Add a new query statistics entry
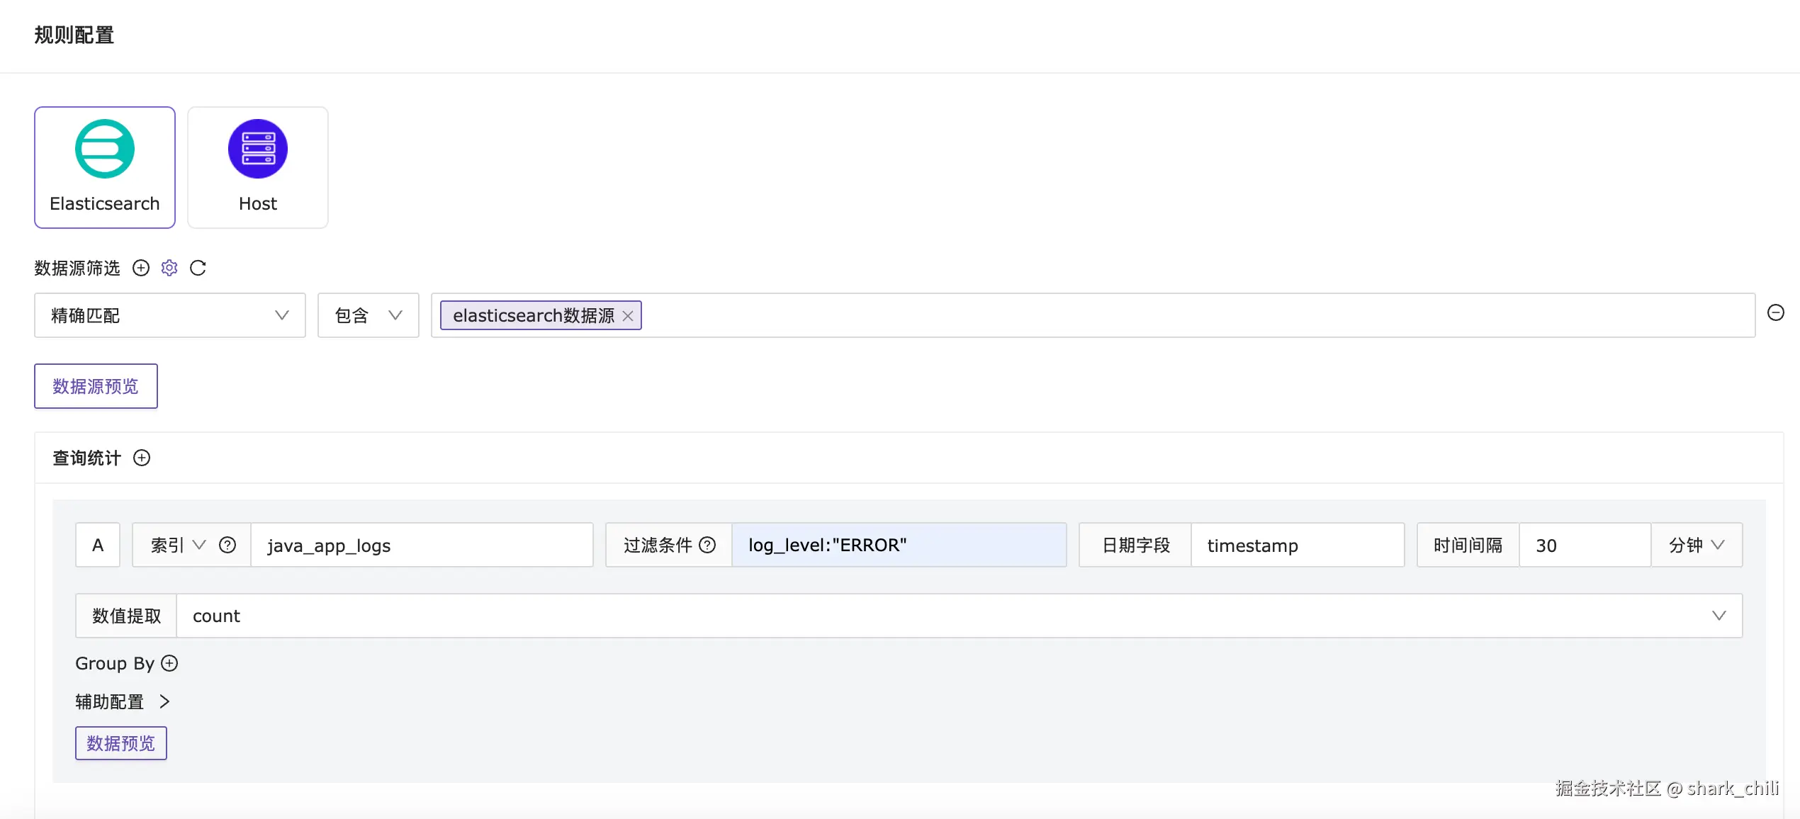Screen dimensions: 1800x819 click(142, 458)
